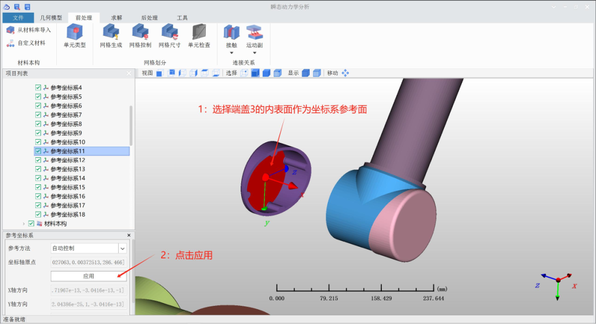Click the 自定义材料 custom material icon
The height and width of the screenshot is (324, 596).
click(x=10, y=44)
